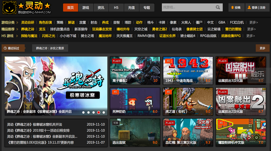Open the 角色扮演 category

point(45,22)
